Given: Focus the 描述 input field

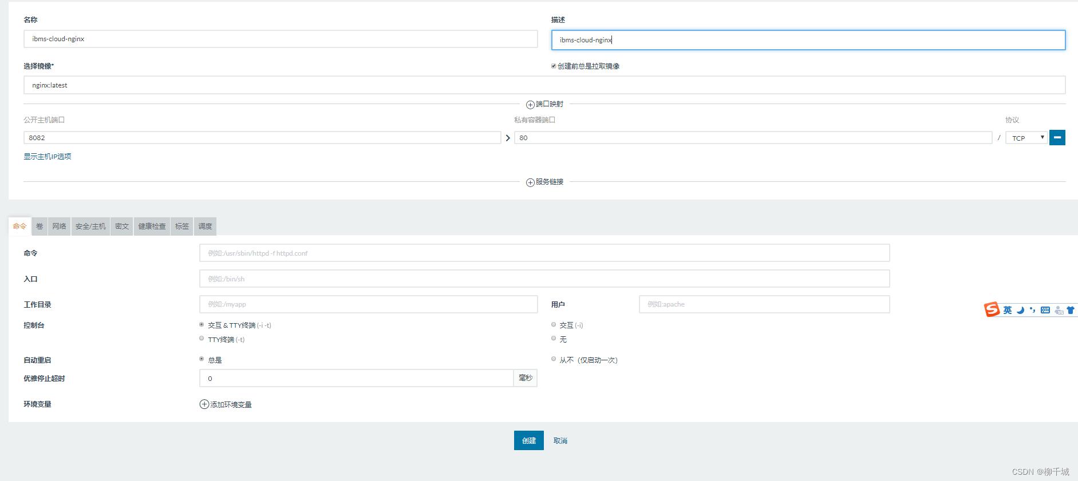Looking at the screenshot, I should coord(808,40).
